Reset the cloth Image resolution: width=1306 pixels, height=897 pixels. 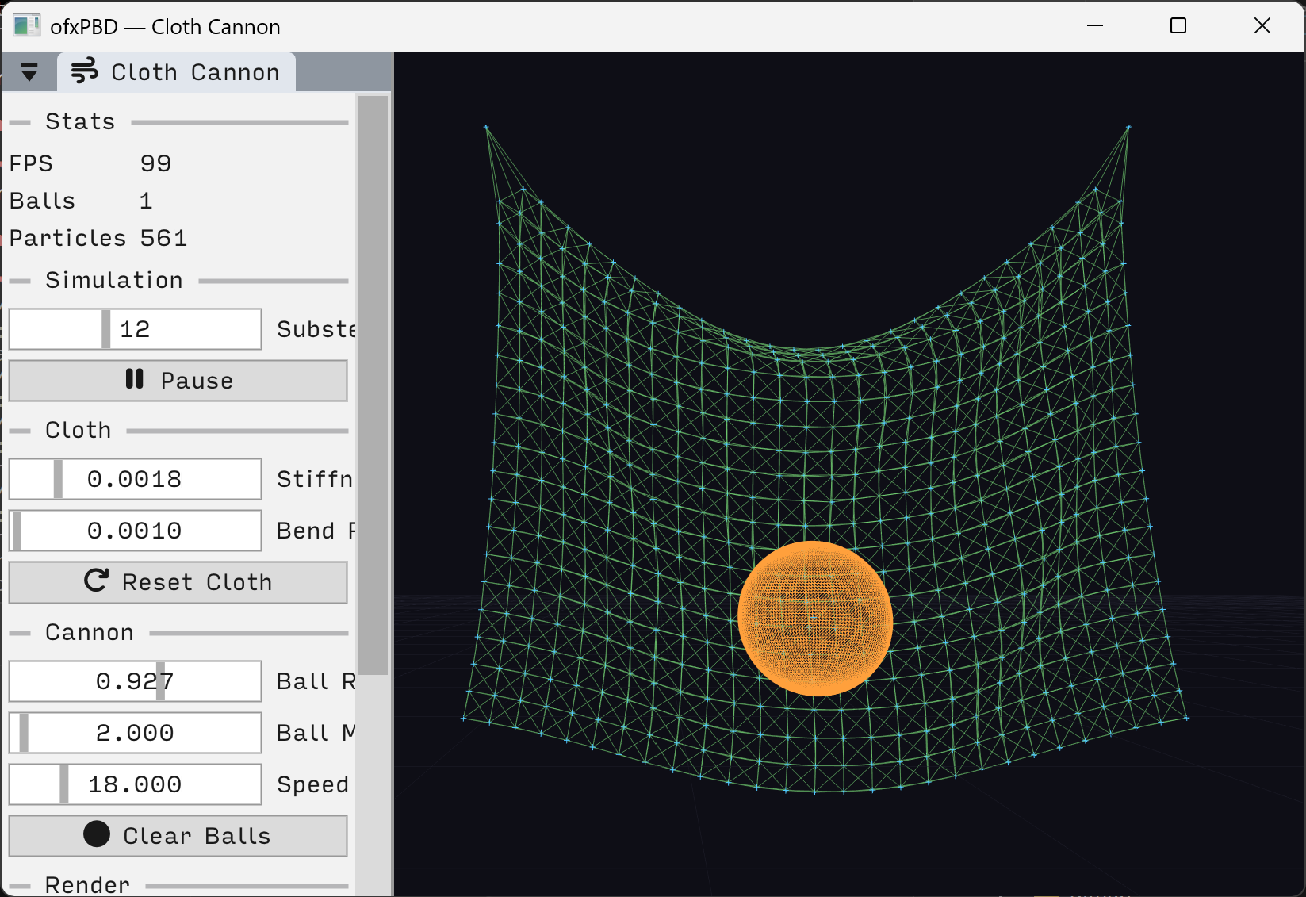coord(178,582)
